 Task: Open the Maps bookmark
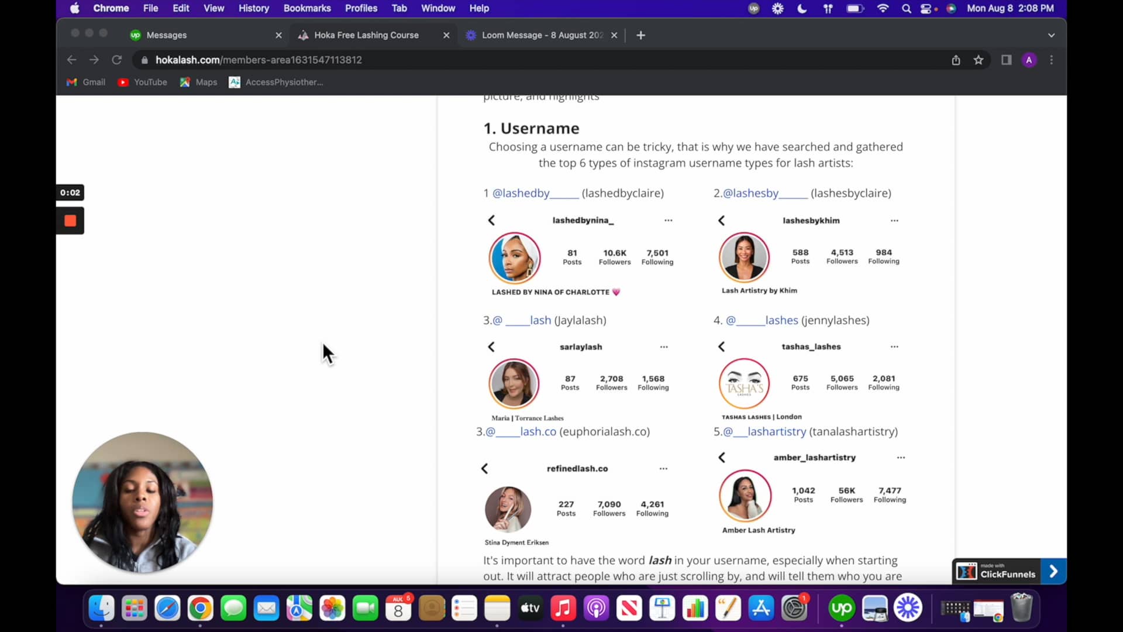point(198,82)
